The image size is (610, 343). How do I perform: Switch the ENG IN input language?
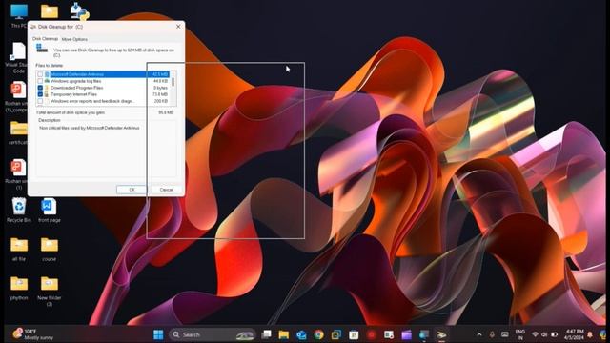click(x=520, y=334)
